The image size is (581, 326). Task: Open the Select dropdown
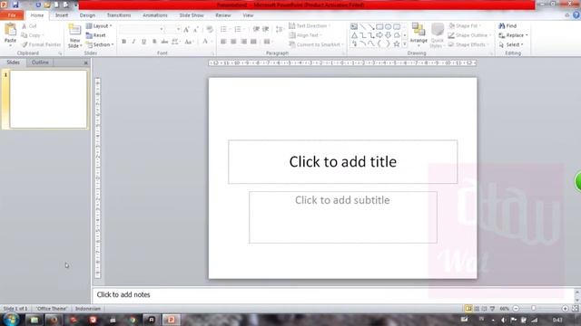[511, 44]
